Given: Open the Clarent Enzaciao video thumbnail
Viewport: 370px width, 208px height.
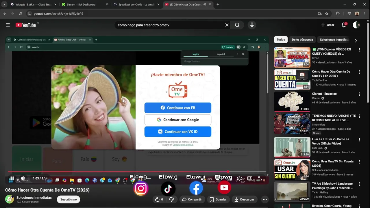Looking at the screenshot, I should (x=292, y=101).
